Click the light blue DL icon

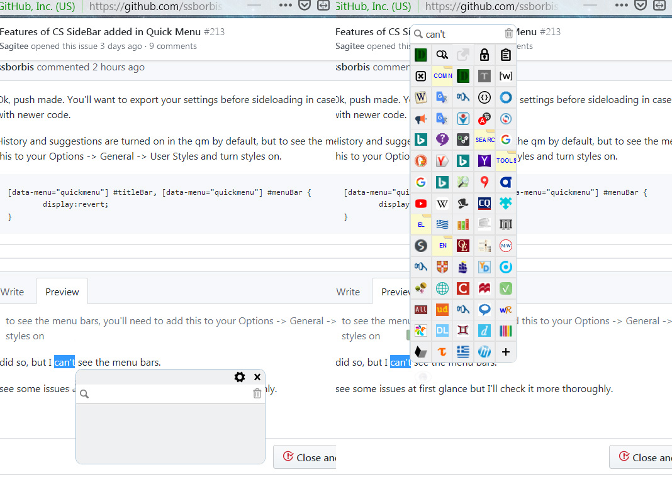tap(442, 331)
